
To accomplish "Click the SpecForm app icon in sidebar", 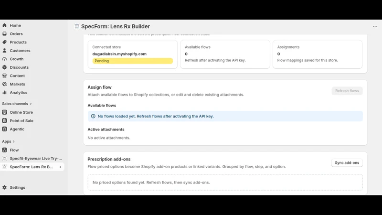I will click(x=4, y=167).
